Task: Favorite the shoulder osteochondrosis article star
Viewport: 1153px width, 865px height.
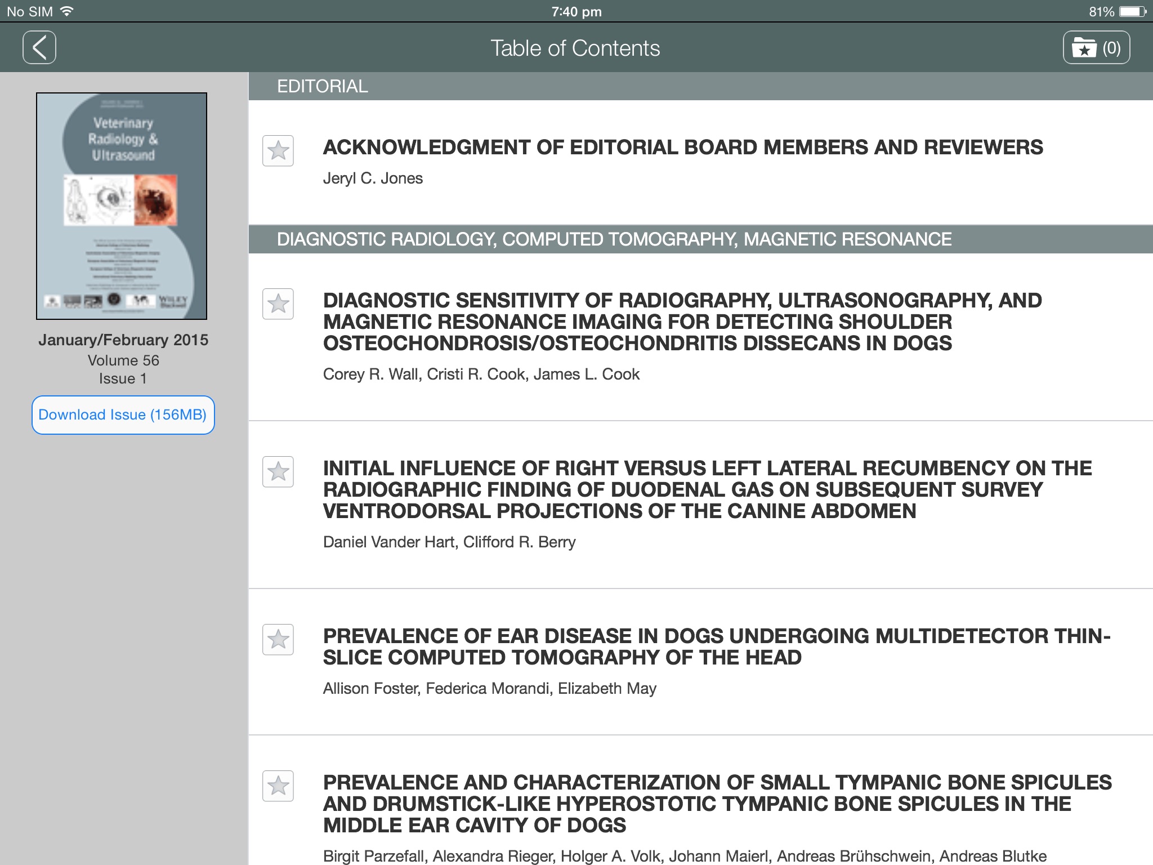Action: tap(278, 304)
